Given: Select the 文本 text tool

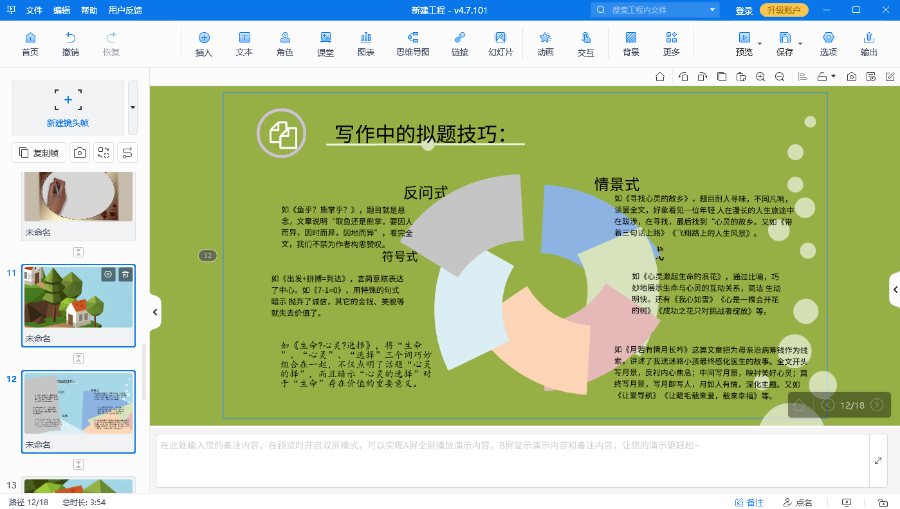Looking at the screenshot, I should 244,44.
